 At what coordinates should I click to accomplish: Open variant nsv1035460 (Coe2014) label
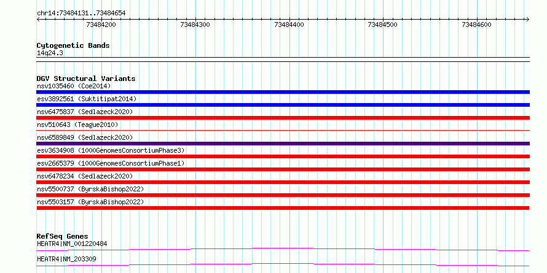pos(74,86)
